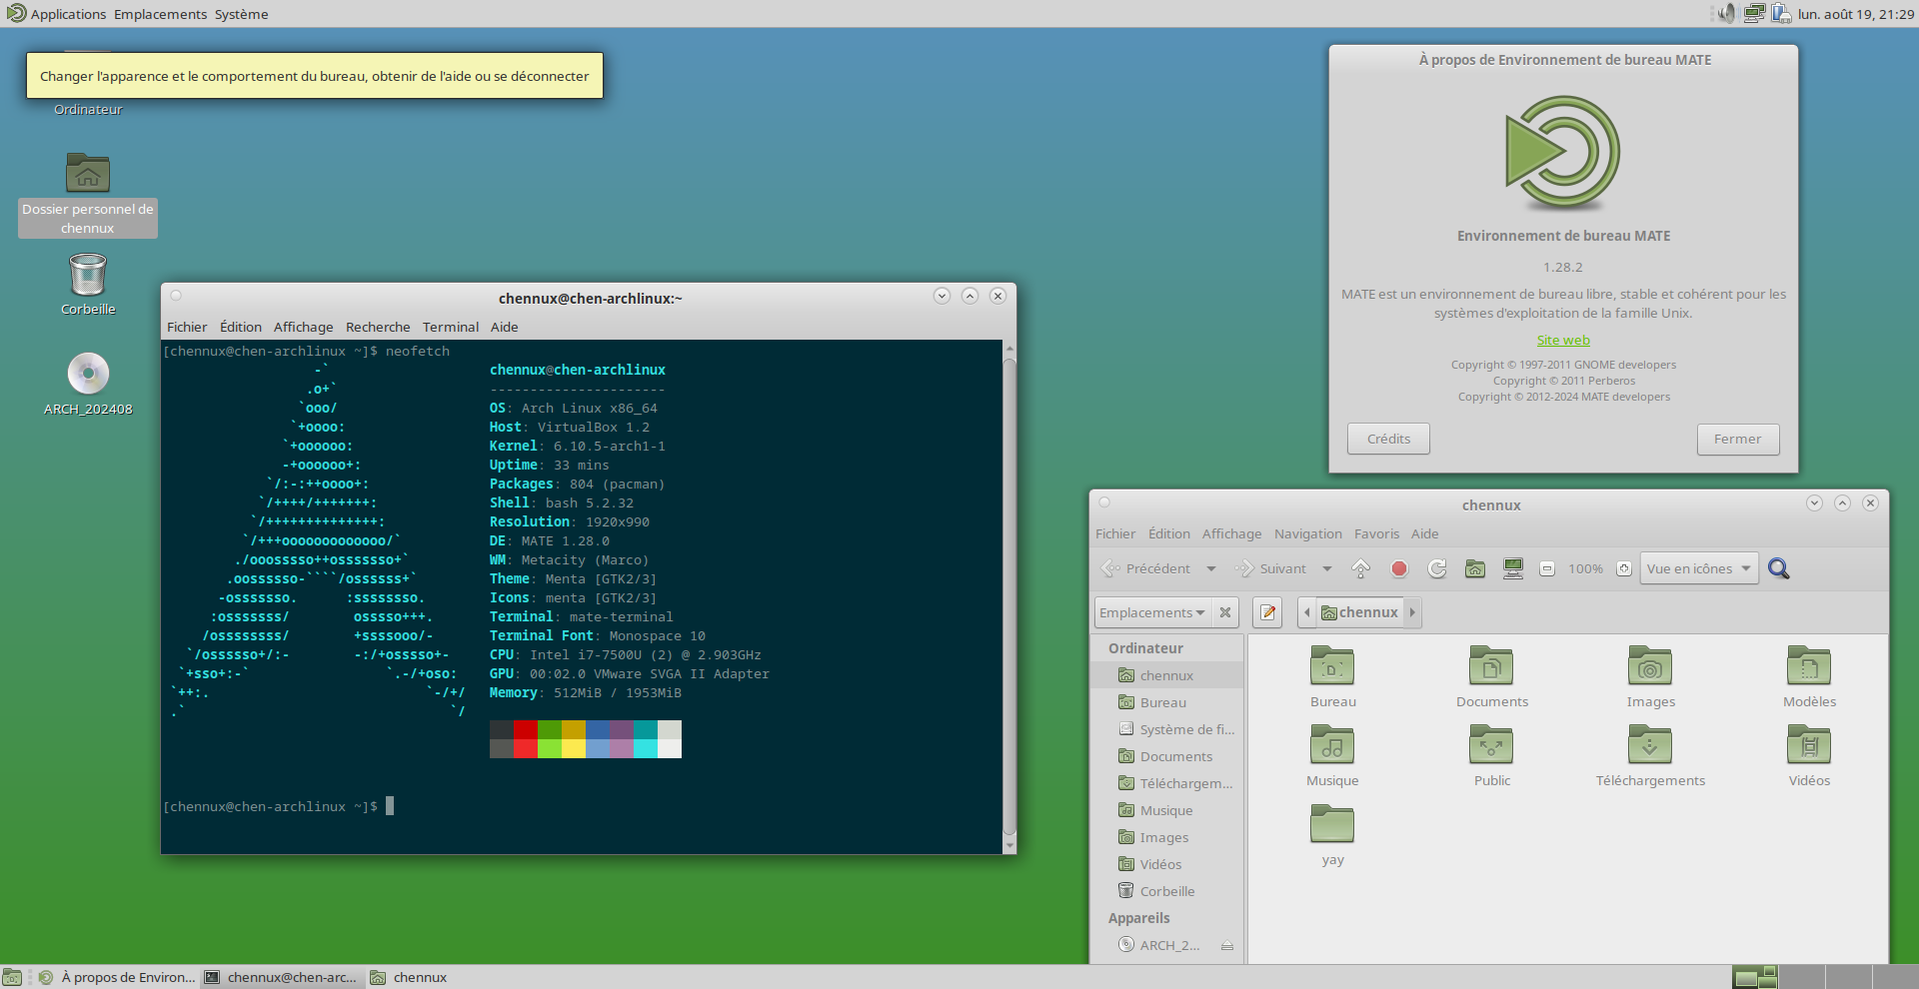
Task: Open the Téléchargements folder icon
Action: pos(1650,745)
